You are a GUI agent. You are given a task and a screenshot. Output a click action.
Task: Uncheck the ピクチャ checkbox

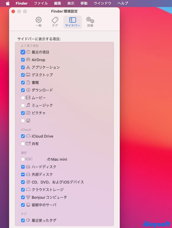click(23, 113)
